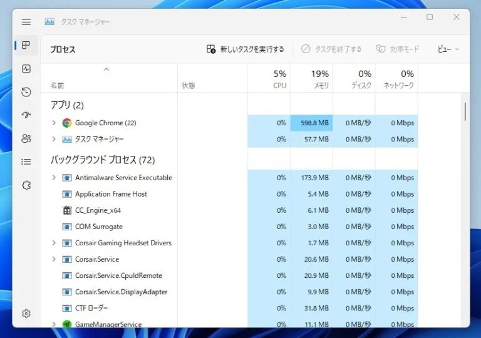Expand the タスク マネージャー app row
Image resolution: width=481 pixels, height=338 pixels.
[54, 139]
